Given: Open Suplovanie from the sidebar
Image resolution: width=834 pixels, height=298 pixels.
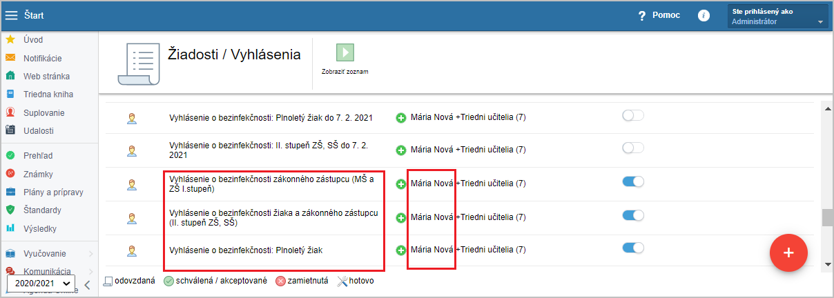Looking at the screenshot, I should (x=43, y=112).
